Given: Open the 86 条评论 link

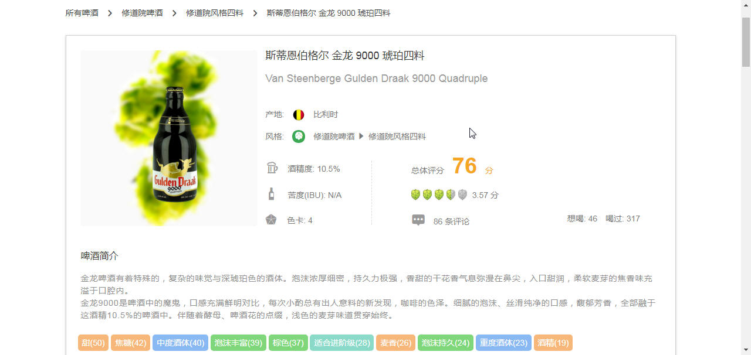Looking at the screenshot, I should [x=451, y=221].
